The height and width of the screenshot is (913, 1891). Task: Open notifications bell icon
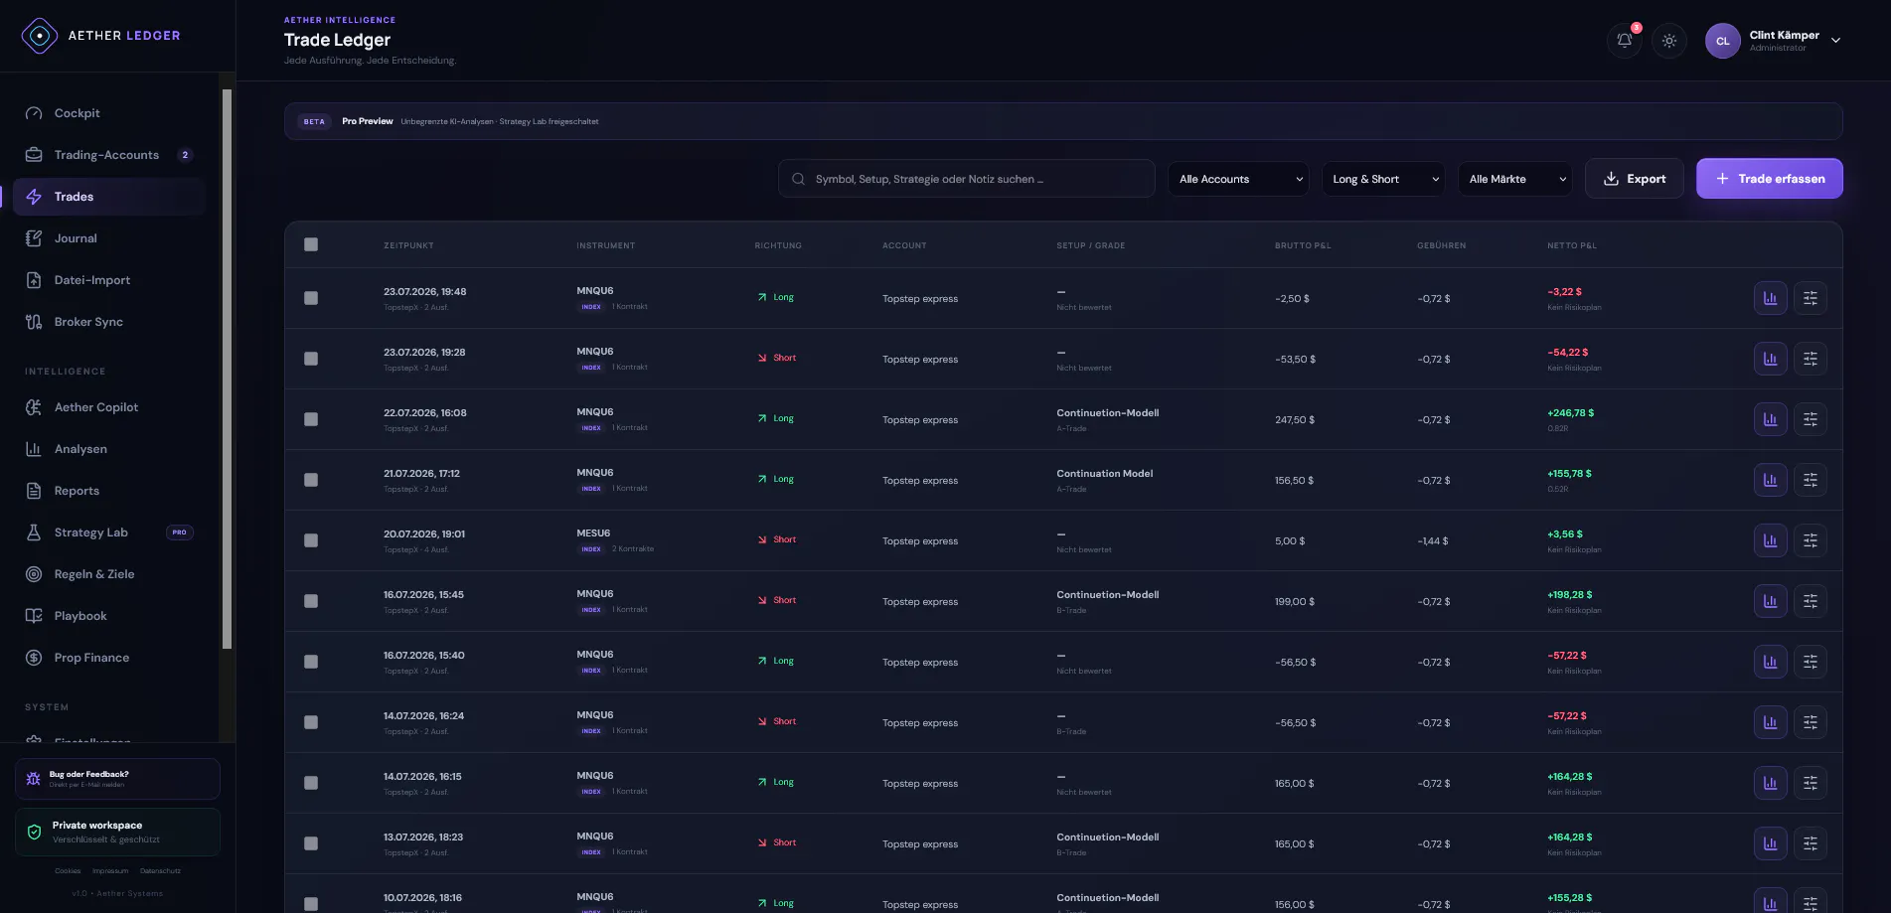(x=1624, y=41)
